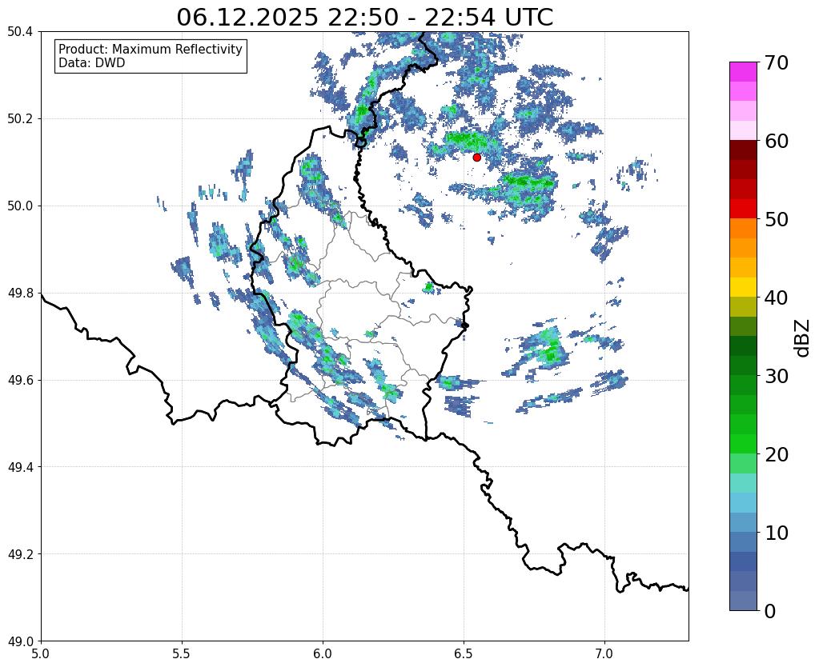This screenshot has height=667, width=819.
Task: Click the 50.4 latitude axis label
Action: (x=20, y=32)
